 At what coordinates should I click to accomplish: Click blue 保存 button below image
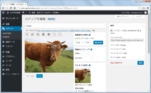tap(40, 76)
